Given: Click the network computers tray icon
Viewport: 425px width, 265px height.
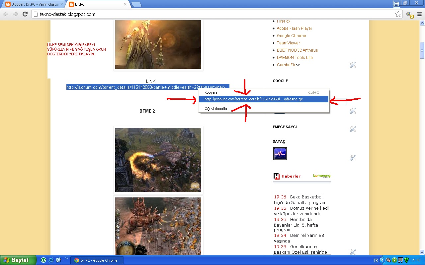Looking at the screenshot, I should [x=400, y=260].
